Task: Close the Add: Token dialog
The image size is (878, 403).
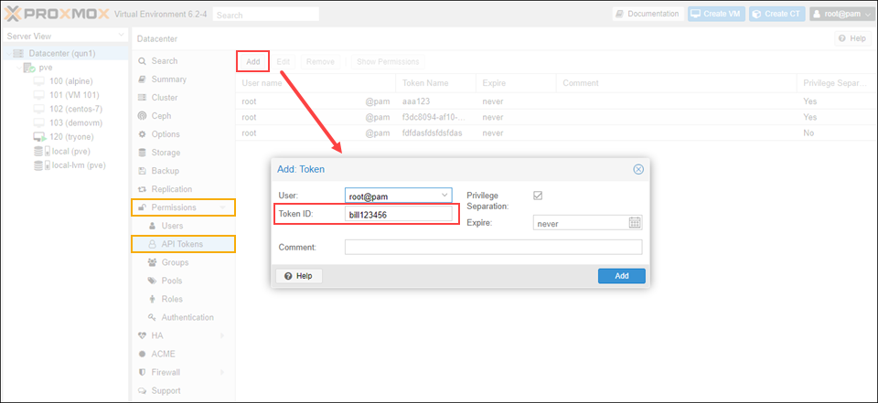Action: pyautogui.click(x=638, y=169)
